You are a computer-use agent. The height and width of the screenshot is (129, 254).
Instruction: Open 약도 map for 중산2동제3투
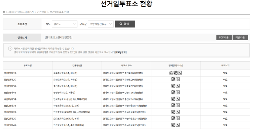point(225,119)
